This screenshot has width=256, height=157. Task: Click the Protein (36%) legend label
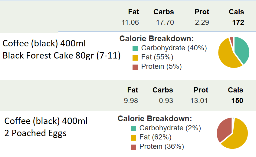click(x=162, y=147)
